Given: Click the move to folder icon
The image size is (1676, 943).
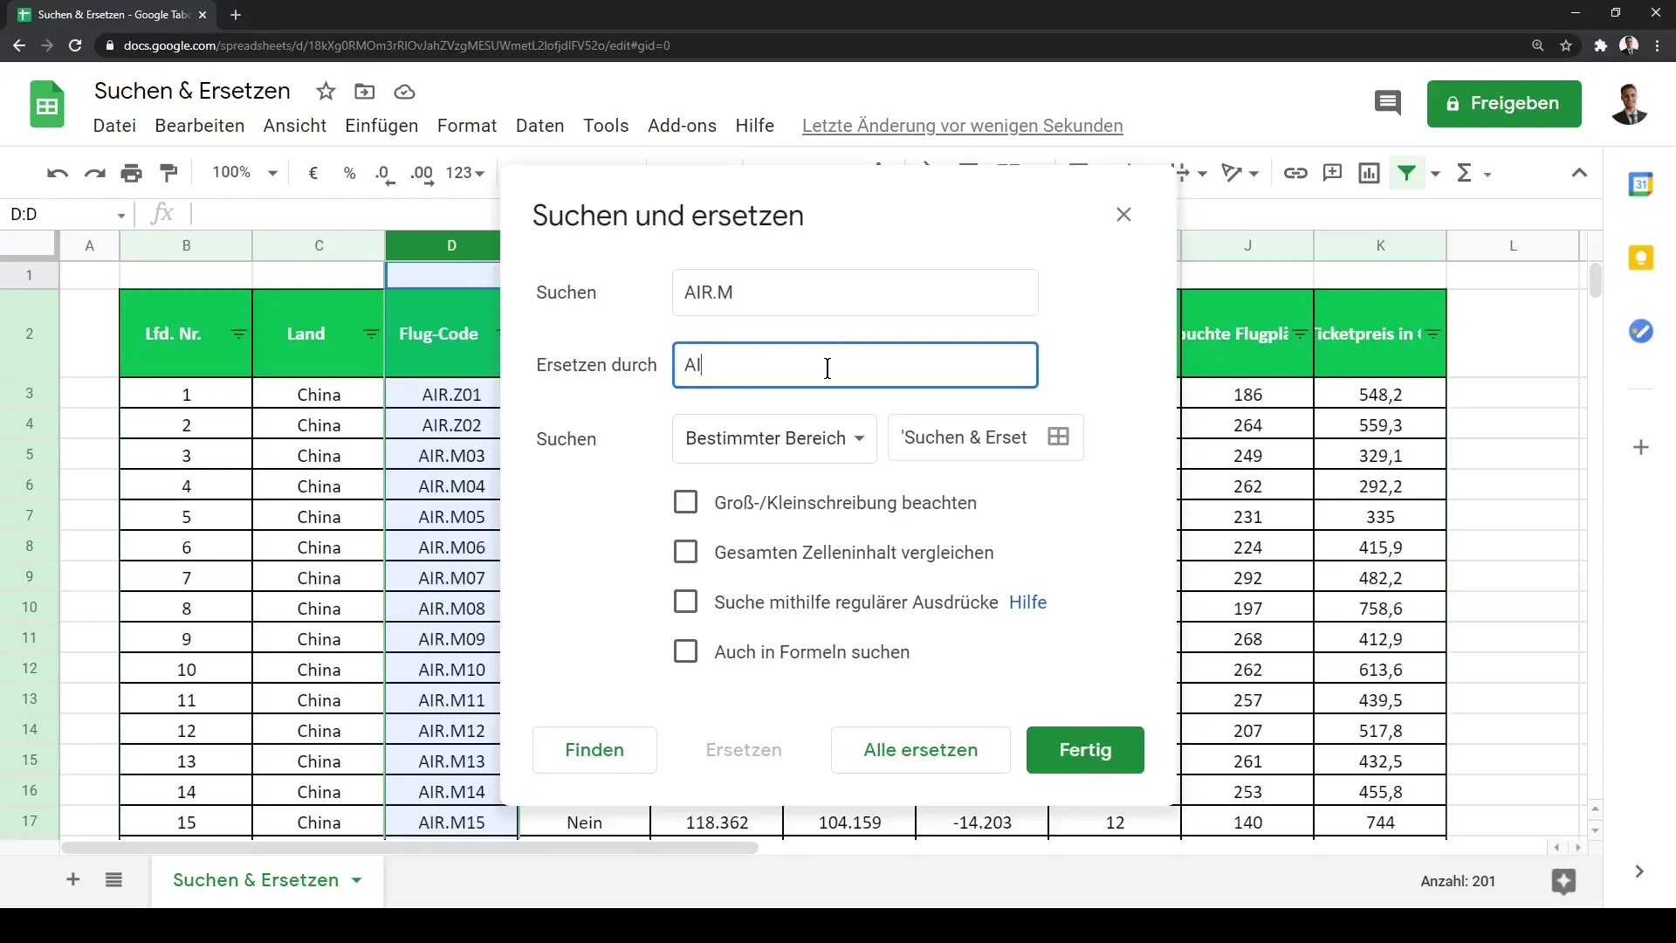Looking at the screenshot, I should pyautogui.click(x=365, y=92).
